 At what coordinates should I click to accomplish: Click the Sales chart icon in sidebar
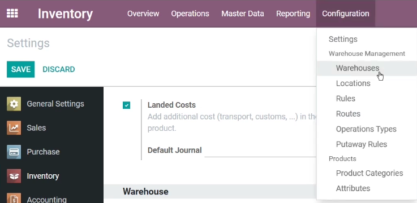pos(14,128)
